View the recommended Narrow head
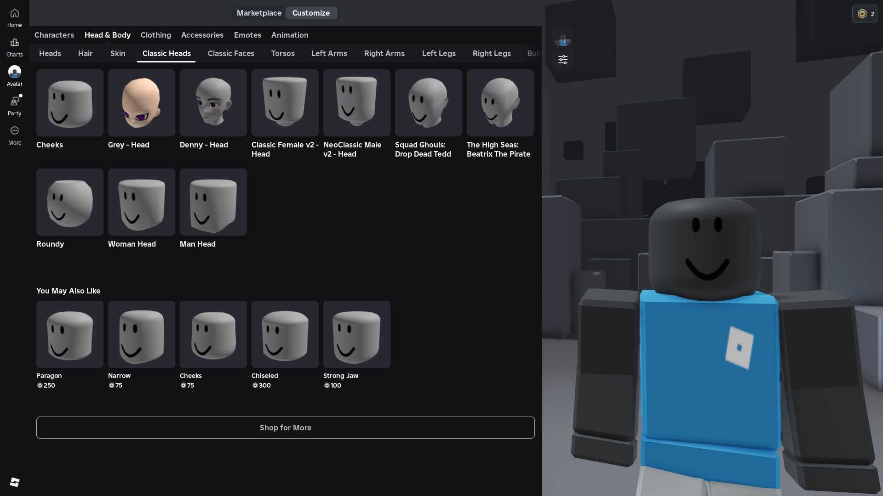The height and width of the screenshot is (496, 883). (142, 334)
